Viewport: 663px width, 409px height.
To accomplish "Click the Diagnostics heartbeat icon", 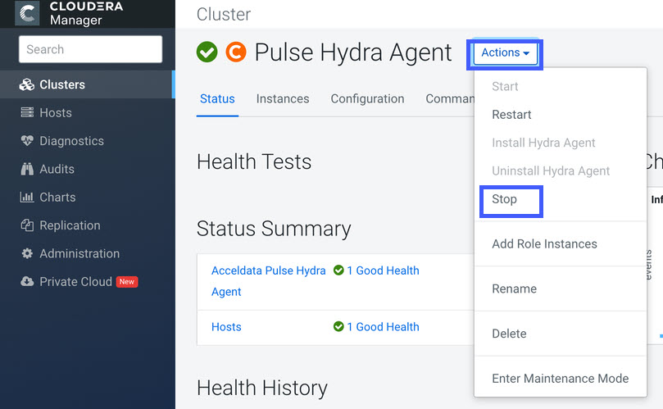I will click(27, 141).
